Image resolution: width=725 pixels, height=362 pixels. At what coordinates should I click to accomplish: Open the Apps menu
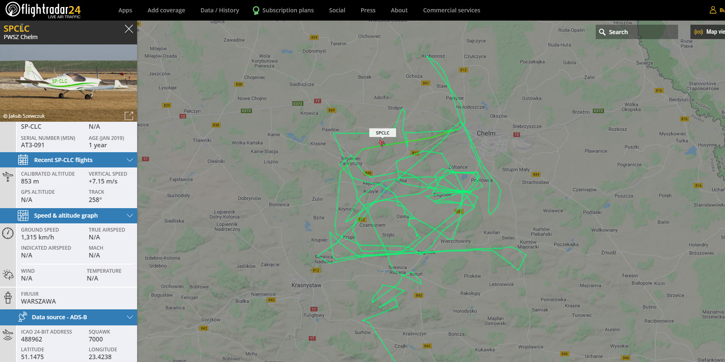point(125,10)
